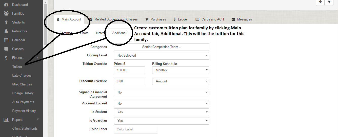Click the Families group icon in sidebar
This screenshot has height=137, width=338.
click(6, 13)
